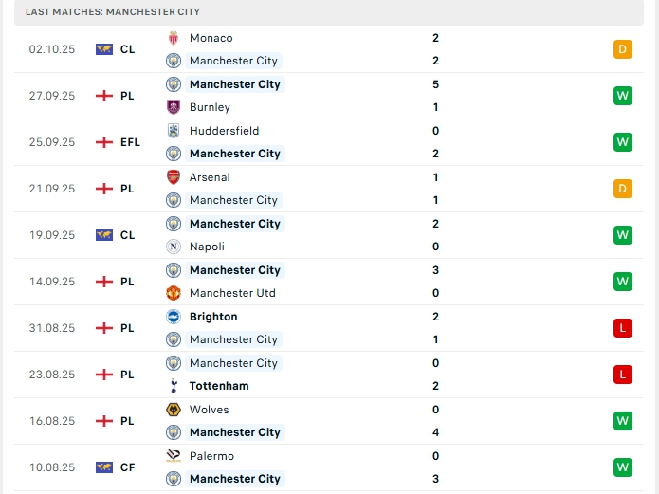
Task: Click the Burnley club crest icon
Action: click(173, 107)
